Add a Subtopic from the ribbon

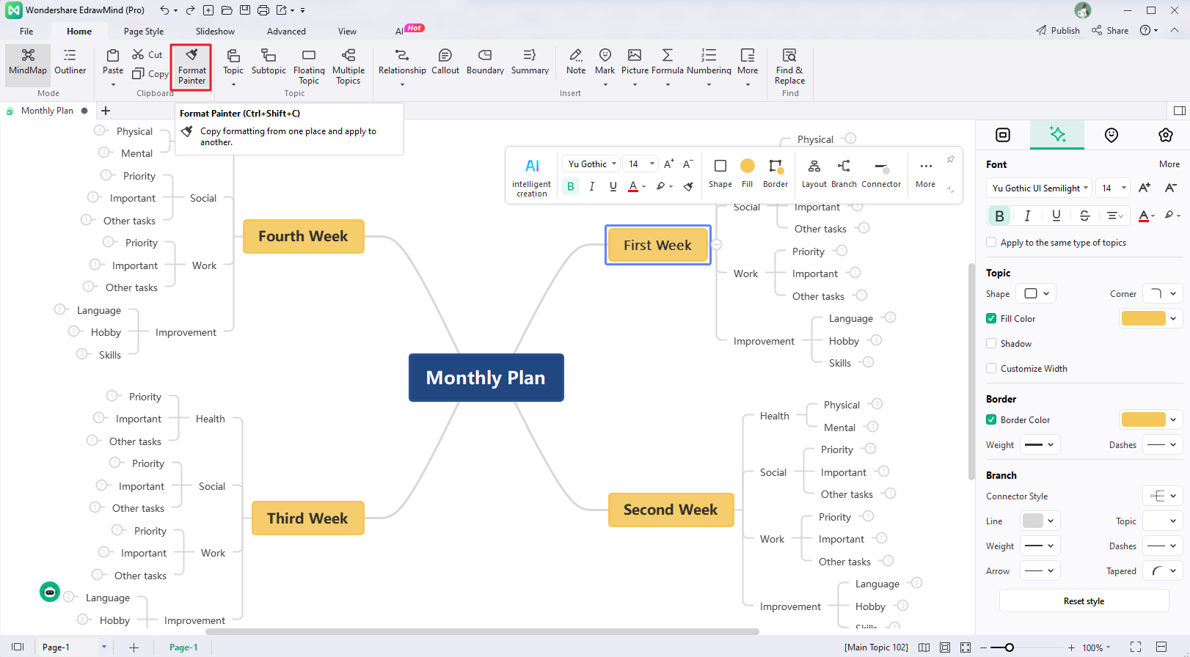269,62
